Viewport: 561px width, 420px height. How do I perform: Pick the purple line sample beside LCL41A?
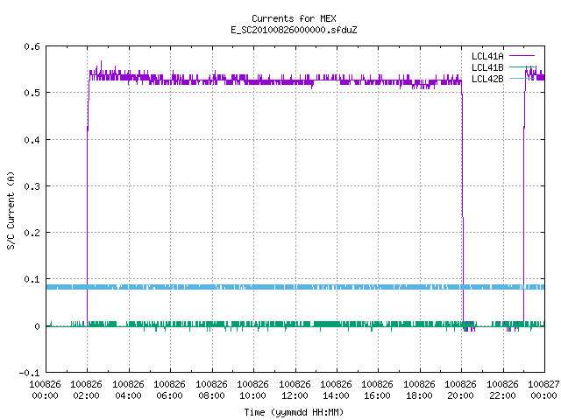[x=522, y=56]
